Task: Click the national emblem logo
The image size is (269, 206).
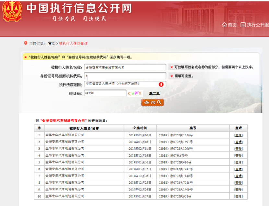Action: (12, 11)
